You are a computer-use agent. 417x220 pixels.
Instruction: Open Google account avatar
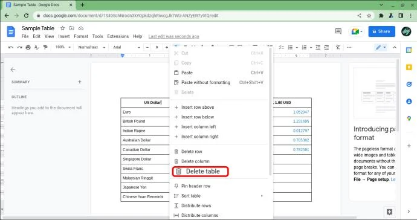[x=406, y=31]
